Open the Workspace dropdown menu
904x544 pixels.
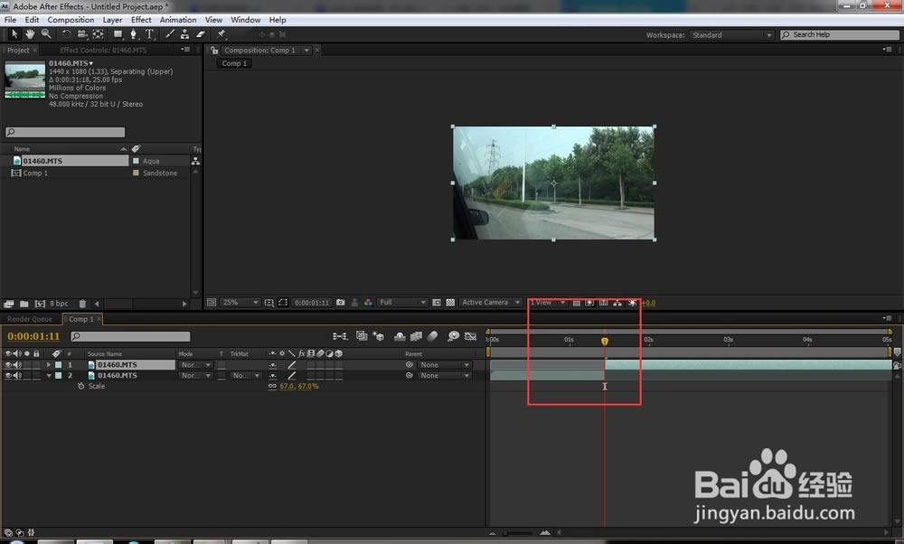coord(732,34)
